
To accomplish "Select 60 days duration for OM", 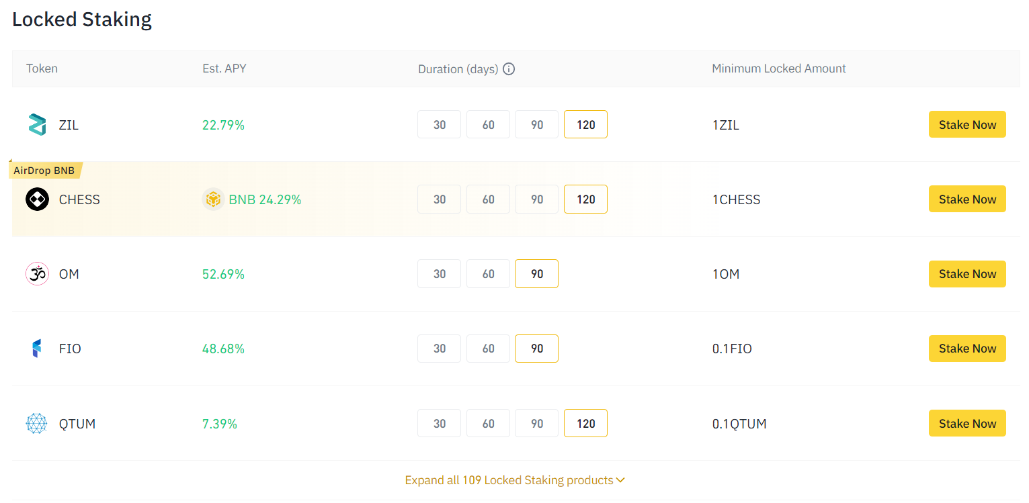I will click(488, 274).
